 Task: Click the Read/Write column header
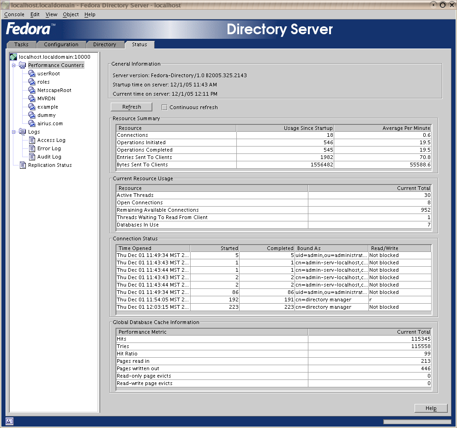coord(400,248)
